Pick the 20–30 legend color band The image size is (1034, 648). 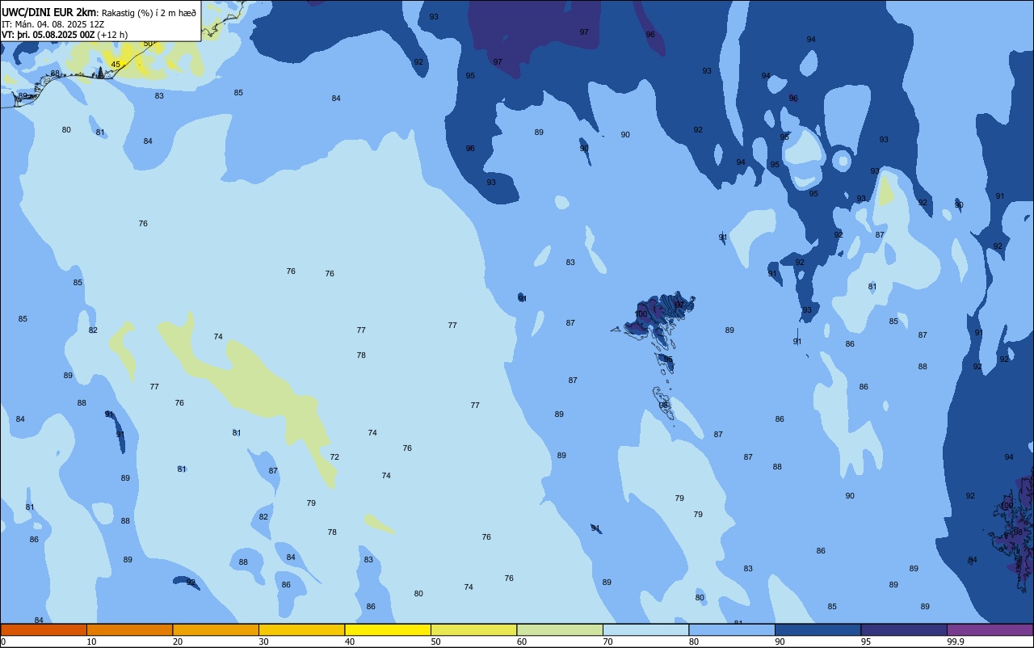pos(216,629)
